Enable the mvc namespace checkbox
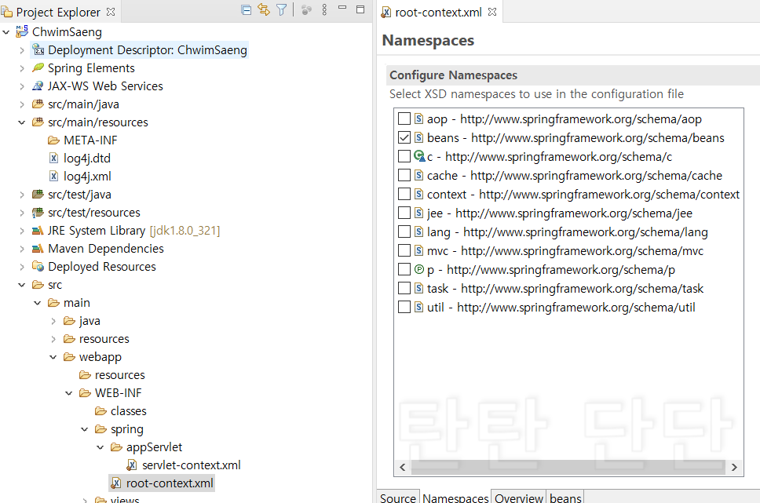This screenshot has width=760, height=503. click(404, 250)
